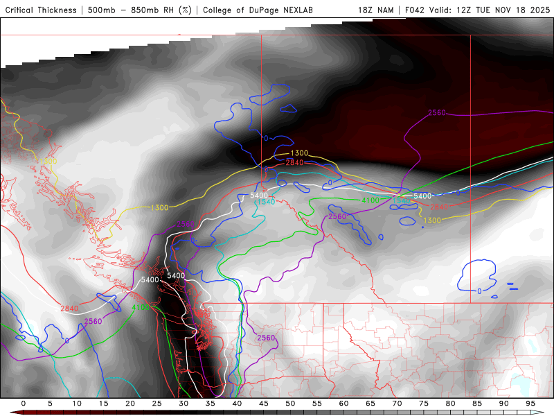
Task: Click the 60 tick label on the color bar
Action: [343, 404]
